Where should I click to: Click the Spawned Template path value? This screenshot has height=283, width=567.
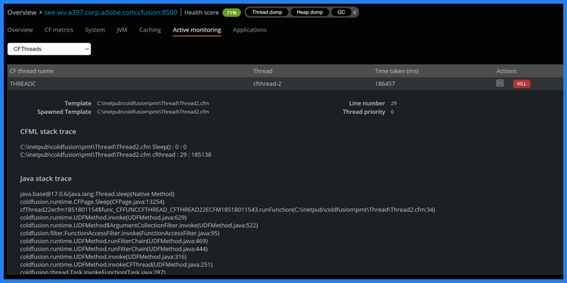point(153,112)
